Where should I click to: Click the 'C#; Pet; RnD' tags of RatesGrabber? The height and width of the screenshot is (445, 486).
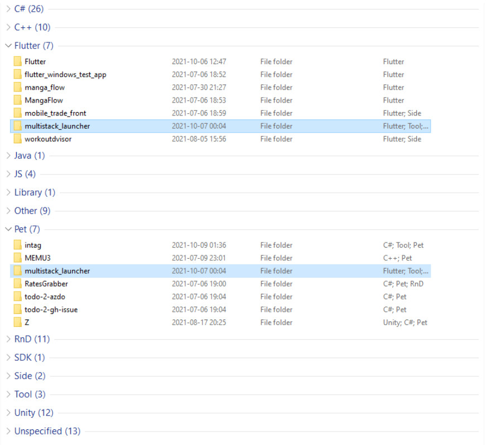click(x=403, y=284)
